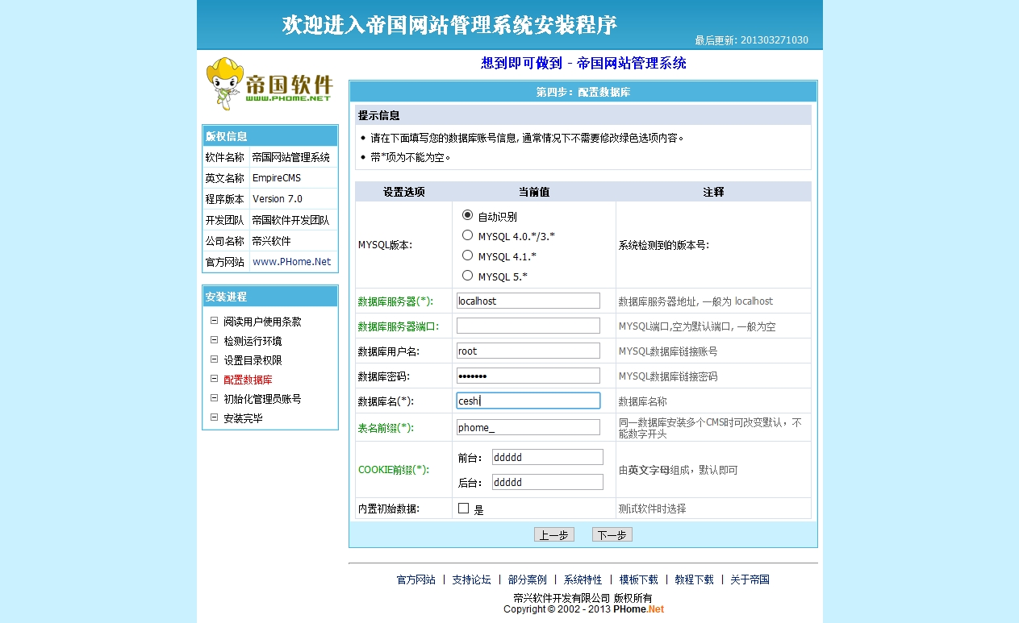Click the 设置选项 column header

pos(404,192)
